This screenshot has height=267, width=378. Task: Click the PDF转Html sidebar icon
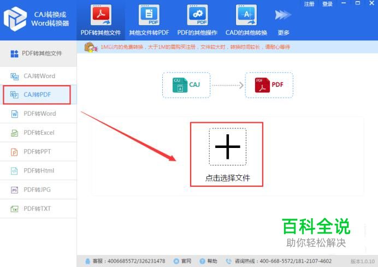coord(14,171)
